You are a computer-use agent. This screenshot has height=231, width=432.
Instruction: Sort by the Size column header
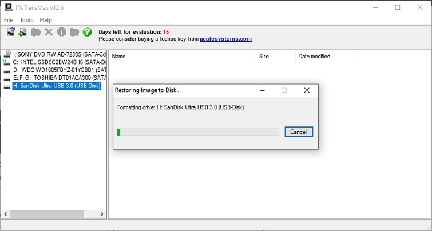(276, 57)
